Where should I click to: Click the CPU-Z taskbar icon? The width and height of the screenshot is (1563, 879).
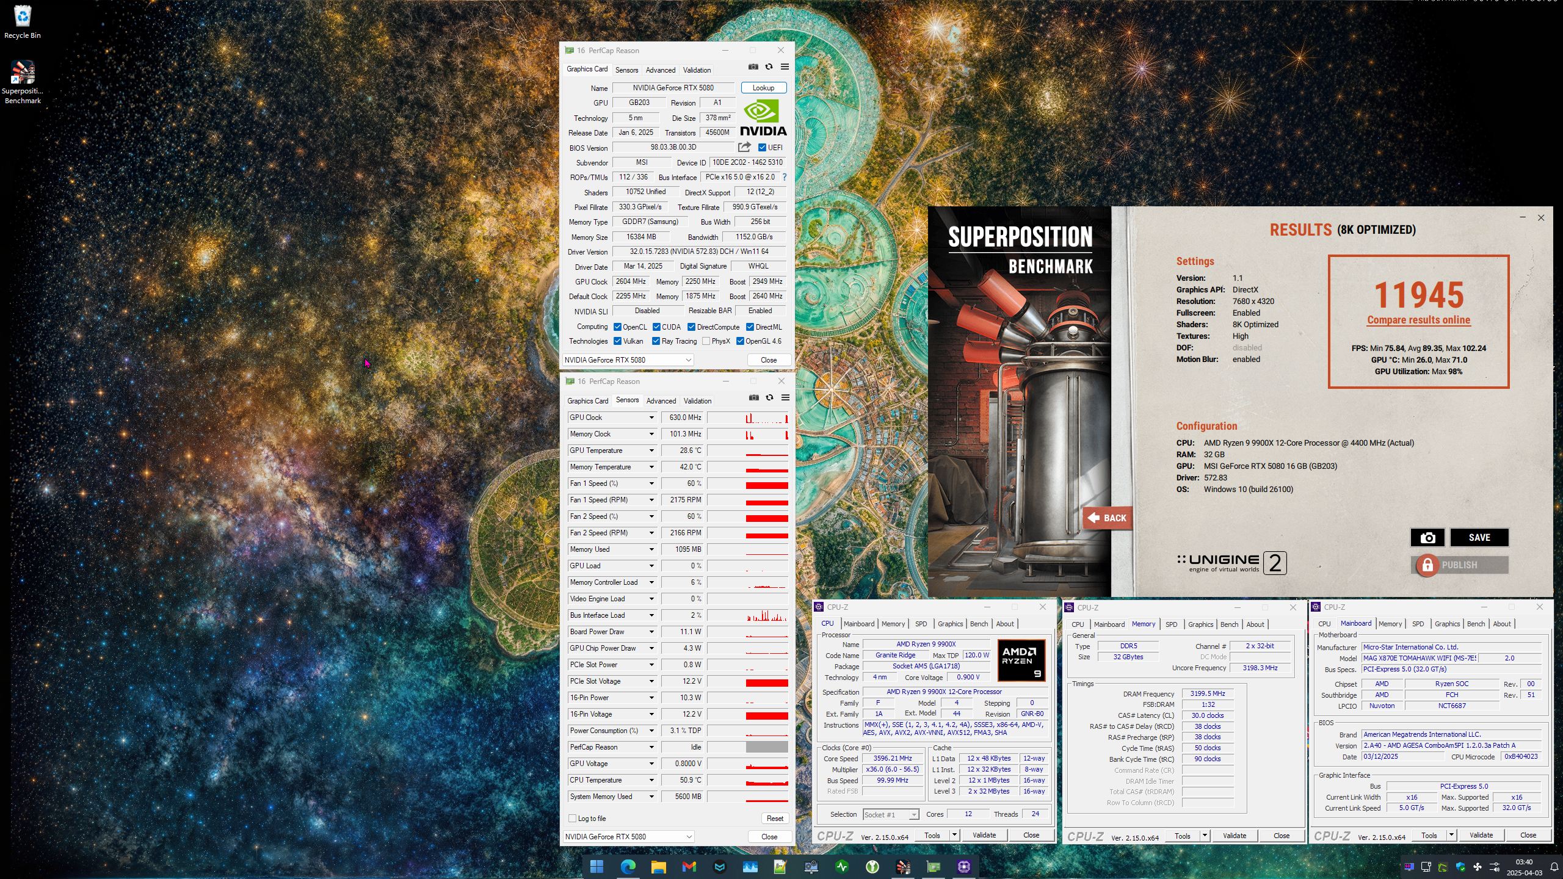pyautogui.click(x=964, y=866)
